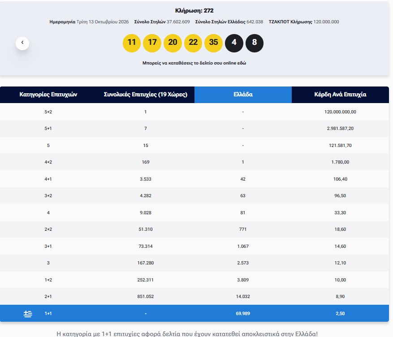Click black ball number 4
Screen dimensions: 393x337
234,43
